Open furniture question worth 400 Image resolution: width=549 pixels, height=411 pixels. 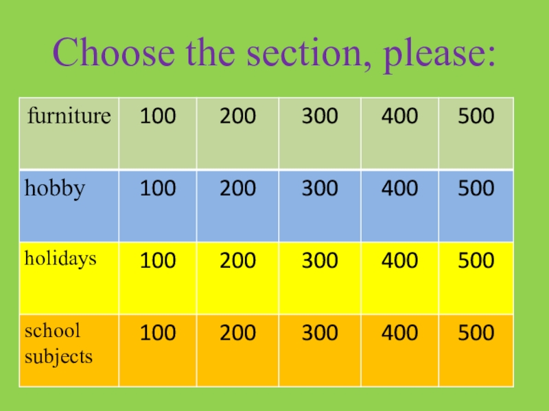(x=399, y=116)
